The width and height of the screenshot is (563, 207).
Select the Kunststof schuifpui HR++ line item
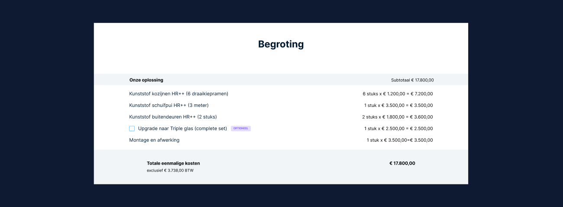(x=169, y=105)
